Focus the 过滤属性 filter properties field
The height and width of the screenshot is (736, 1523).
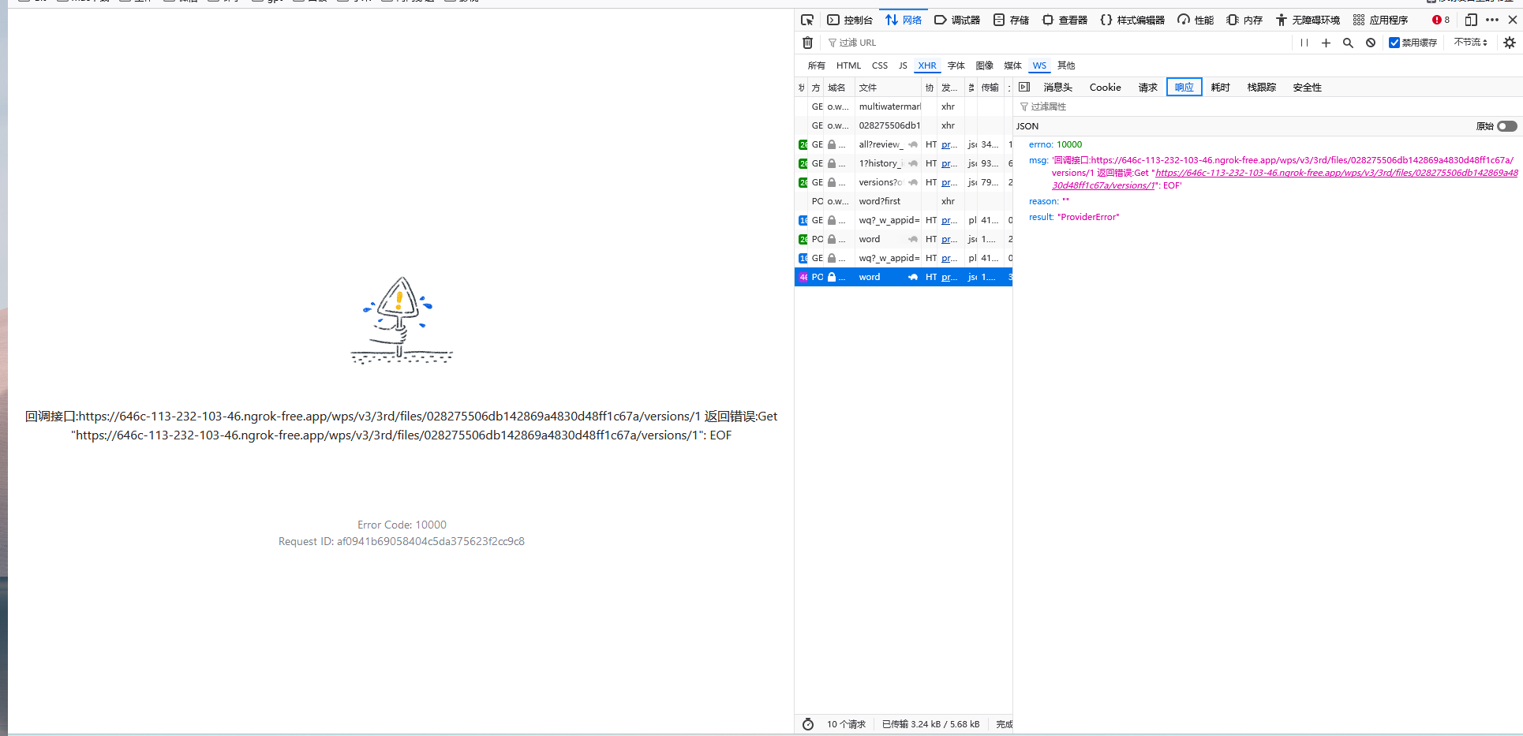(1269, 106)
